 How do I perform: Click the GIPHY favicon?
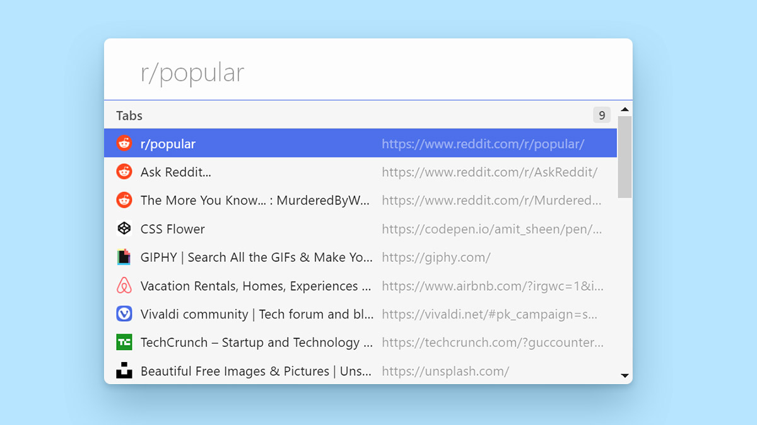pos(124,257)
